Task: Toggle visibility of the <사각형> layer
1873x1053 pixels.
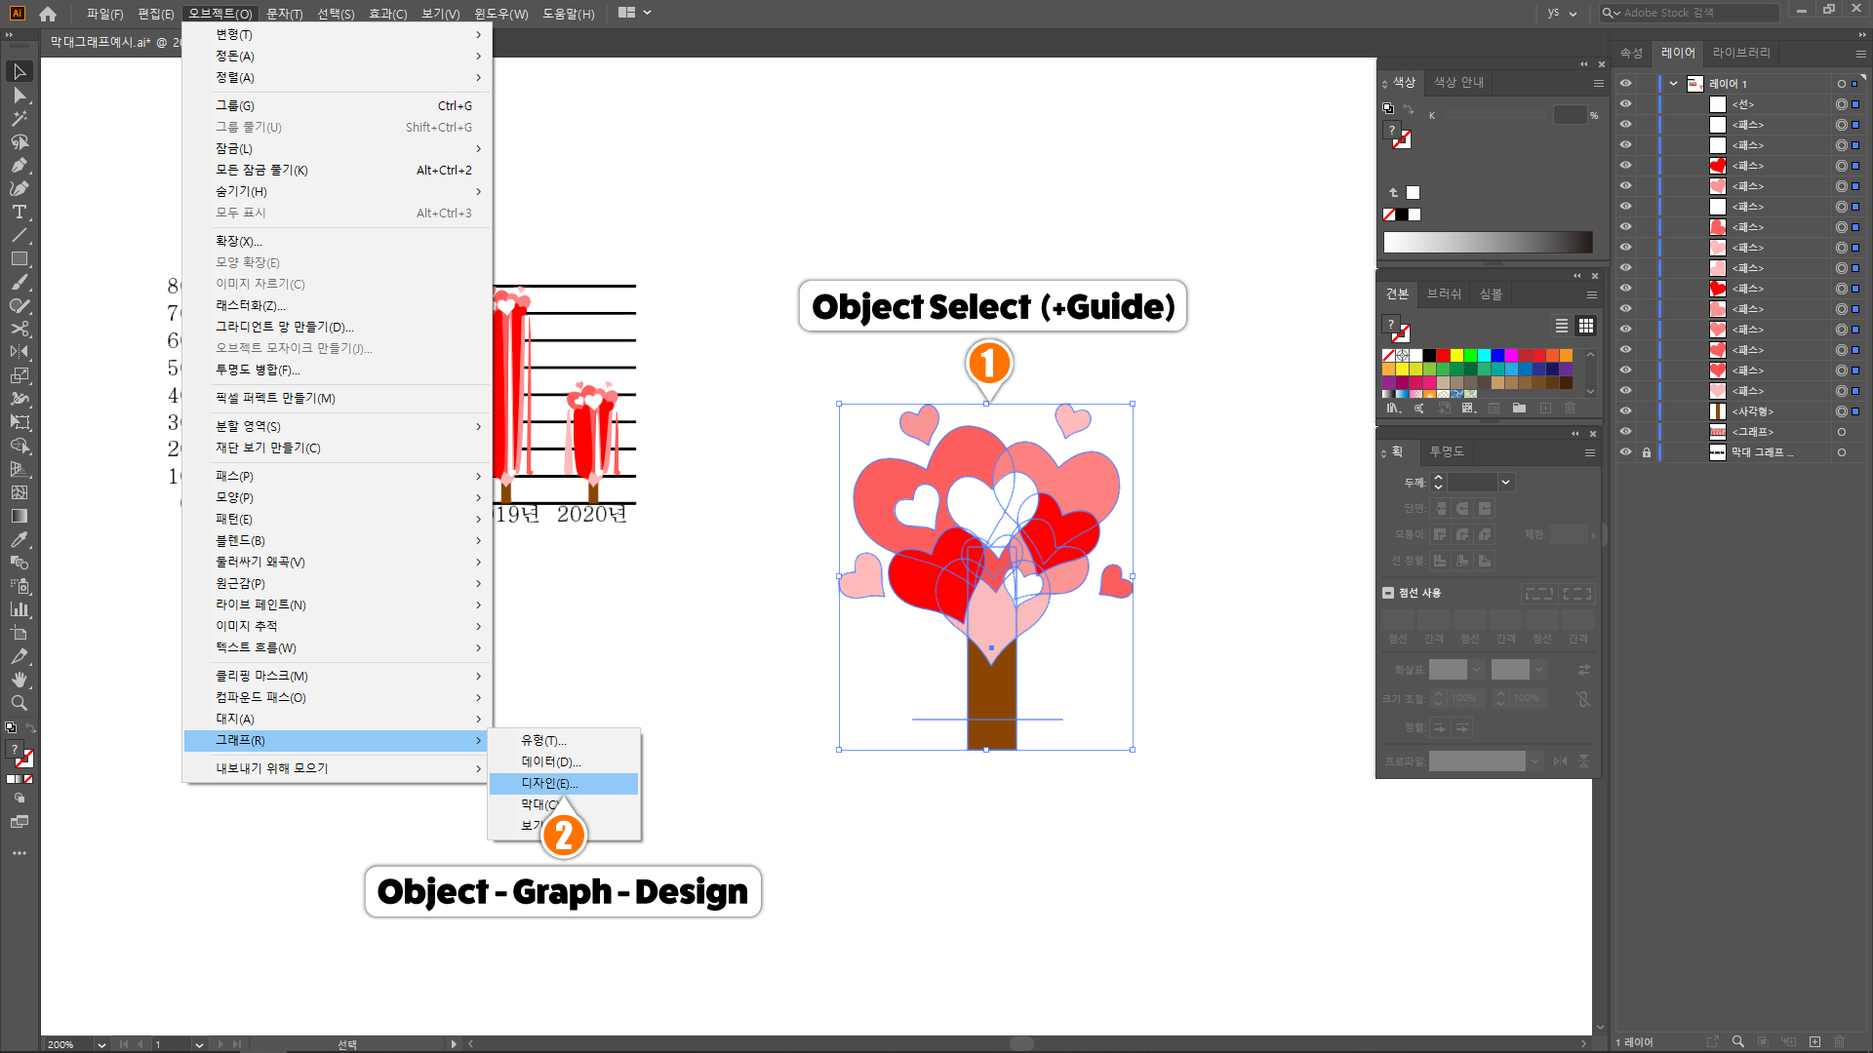Action: pyautogui.click(x=1625, y=411)
